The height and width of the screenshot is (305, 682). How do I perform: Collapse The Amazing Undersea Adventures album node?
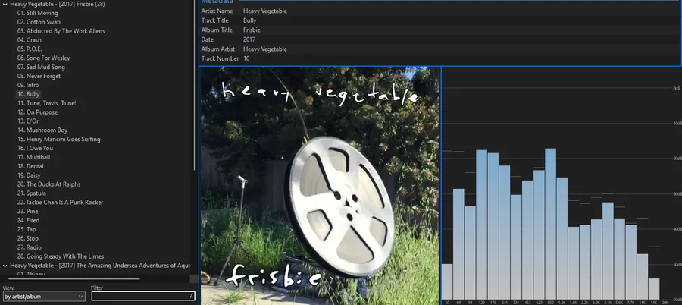click(5, 266)
